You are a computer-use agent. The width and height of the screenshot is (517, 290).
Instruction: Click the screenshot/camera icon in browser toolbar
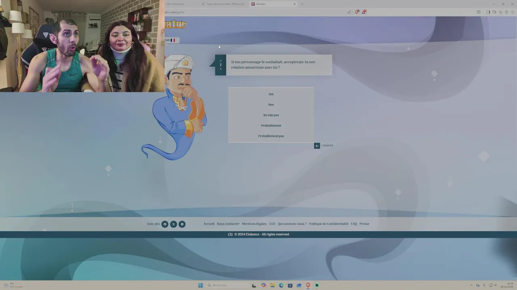tap(479, 12)
